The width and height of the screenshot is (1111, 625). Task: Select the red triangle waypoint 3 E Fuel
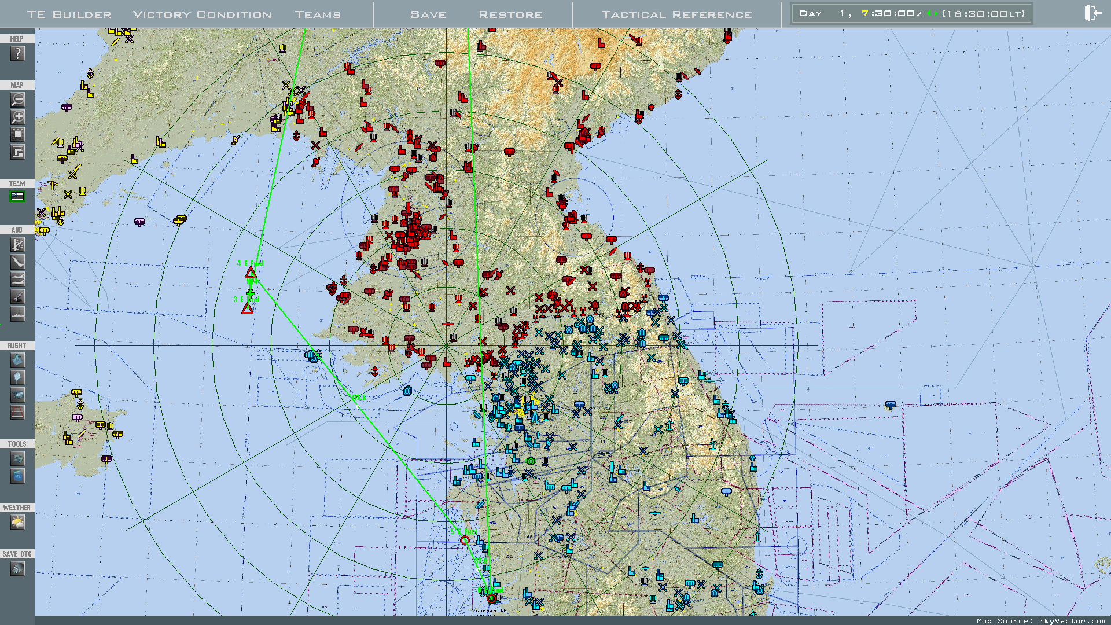(x=247, y=308)
